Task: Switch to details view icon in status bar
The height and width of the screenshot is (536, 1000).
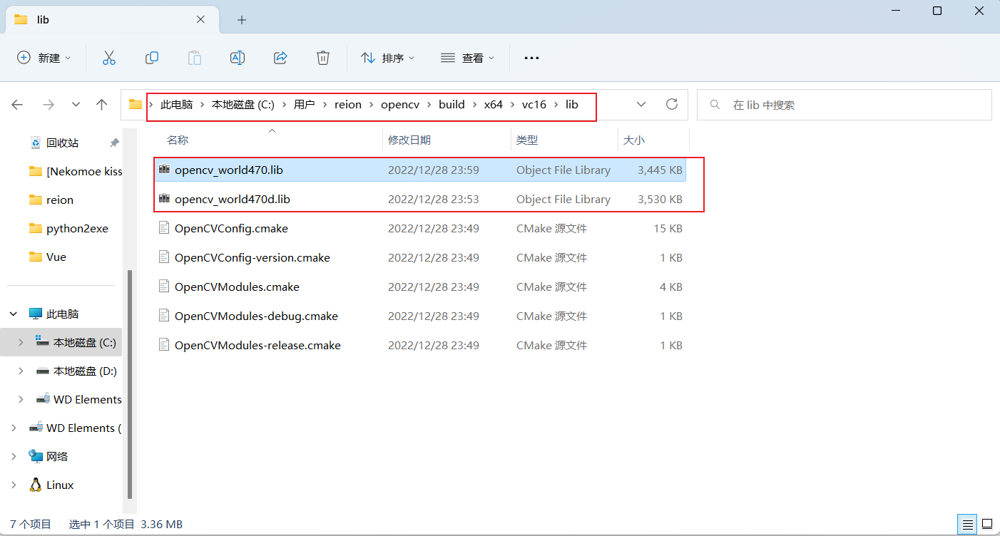Action: coord(969,525)
